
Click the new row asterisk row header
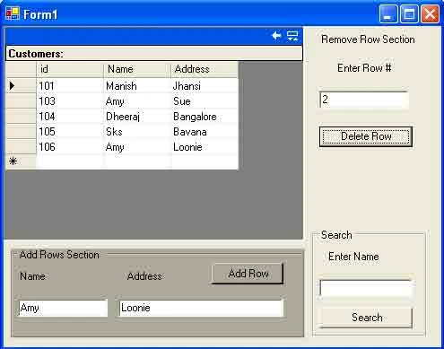21,161
